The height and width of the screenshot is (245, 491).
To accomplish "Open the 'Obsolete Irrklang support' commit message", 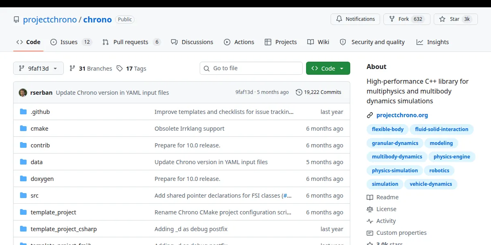I will 189,129.
